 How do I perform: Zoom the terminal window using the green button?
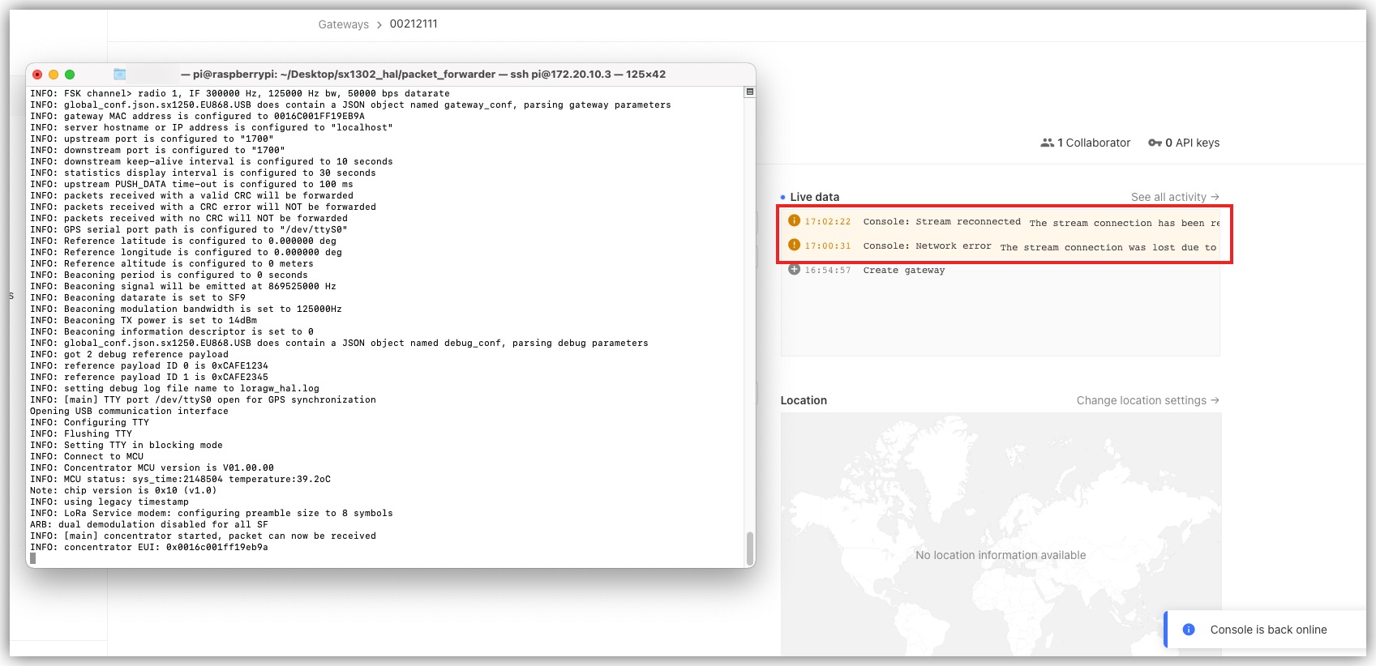coord(70,75)
